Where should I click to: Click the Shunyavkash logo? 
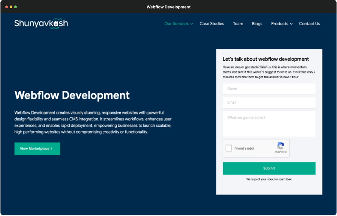[x=41, y=23]
